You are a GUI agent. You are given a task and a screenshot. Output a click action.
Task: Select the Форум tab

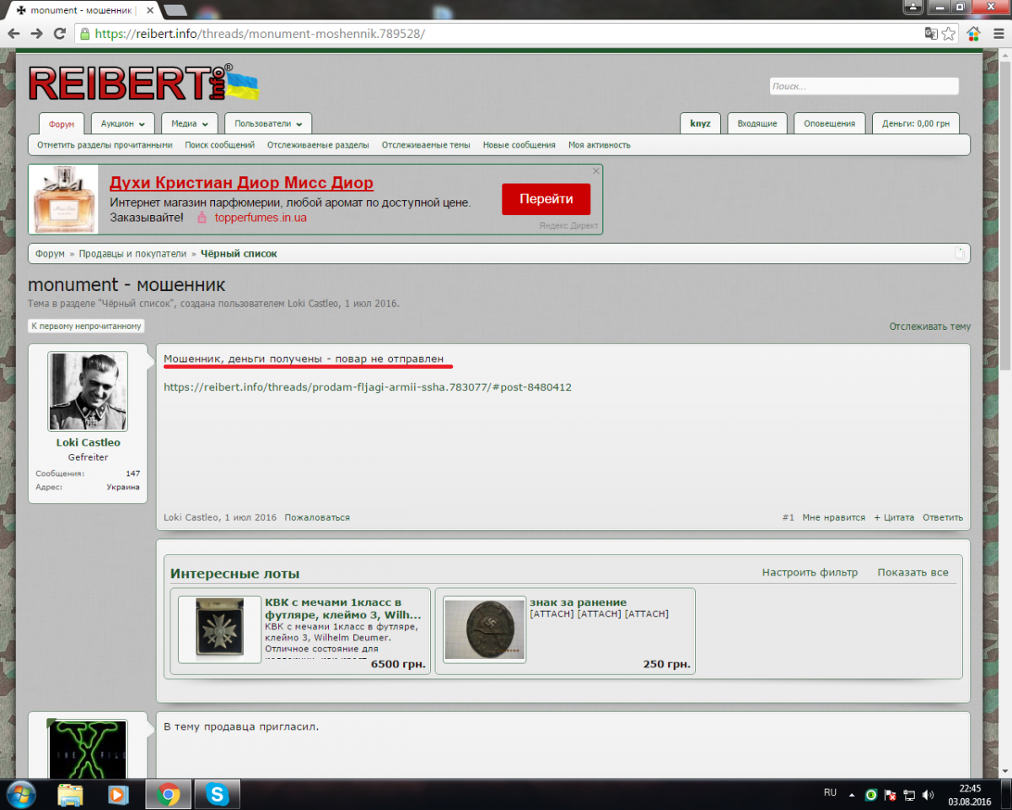[x=62, y=124]
